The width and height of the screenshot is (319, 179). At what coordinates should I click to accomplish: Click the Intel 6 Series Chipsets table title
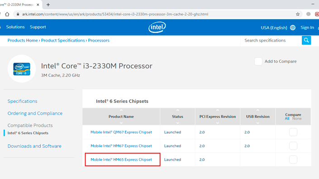coord(122,101)
